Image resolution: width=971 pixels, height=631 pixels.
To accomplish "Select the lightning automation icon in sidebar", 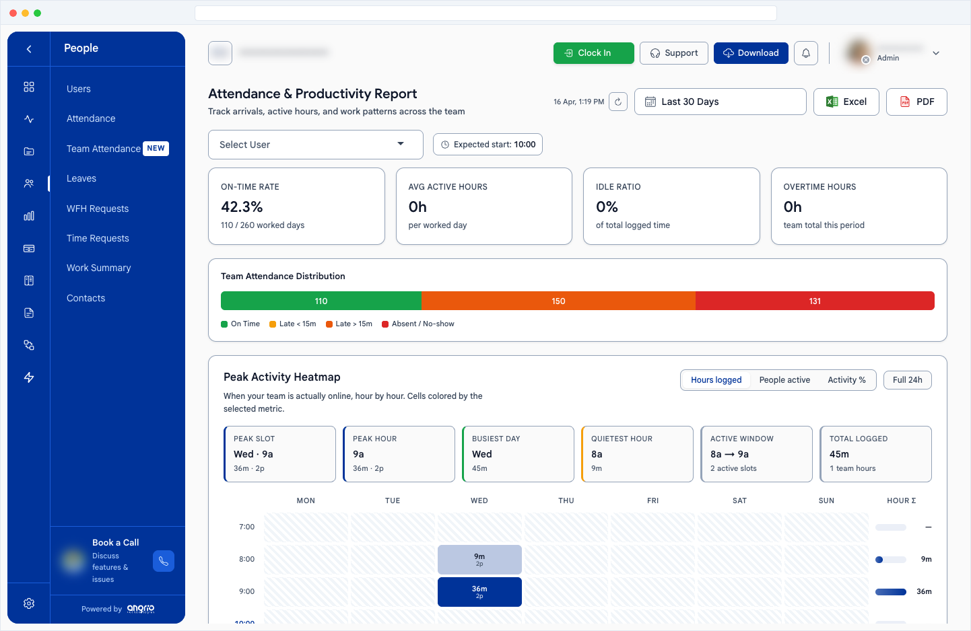I will (x=29, y=377).
